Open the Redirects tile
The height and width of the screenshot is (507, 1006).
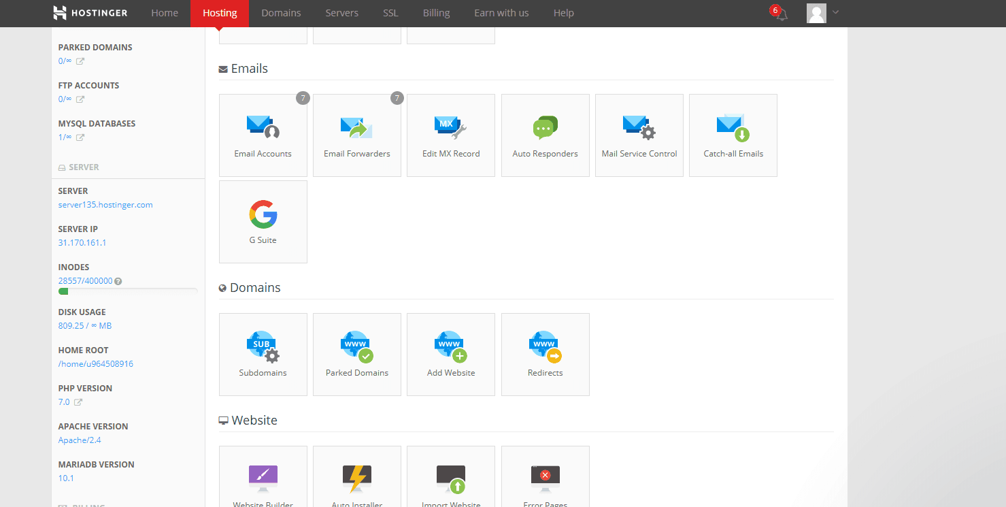point(546,355)
